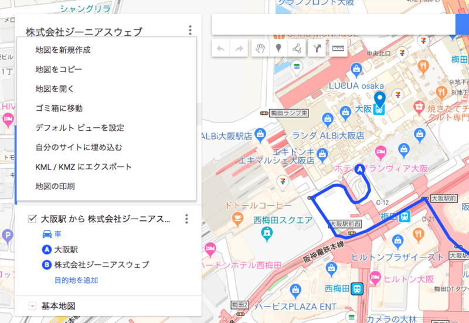Select the draw line tool
This screenshot has width=469, height=323.
pos(297,48)
